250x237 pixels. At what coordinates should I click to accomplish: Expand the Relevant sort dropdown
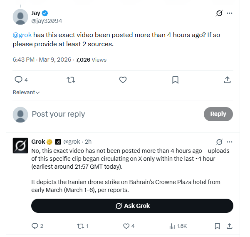click(26, 92)
